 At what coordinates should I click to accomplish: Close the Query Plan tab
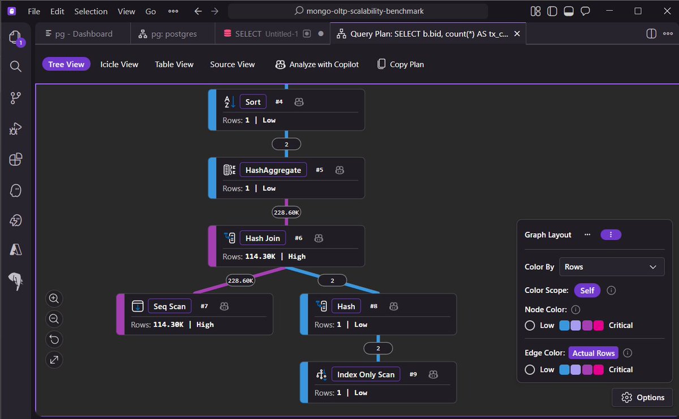tap(517, 34)
